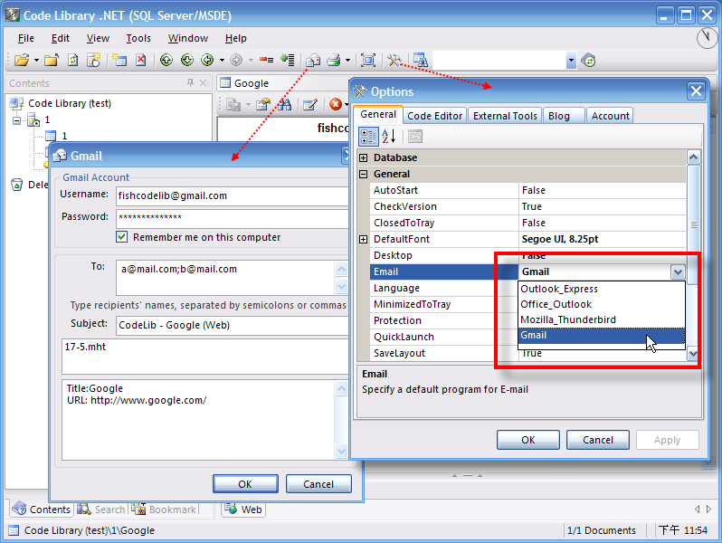Click the go refresh icon beside search box
The height and width of the screenshot is (543, 722).
pyautogui.click(x=588, y=61)
